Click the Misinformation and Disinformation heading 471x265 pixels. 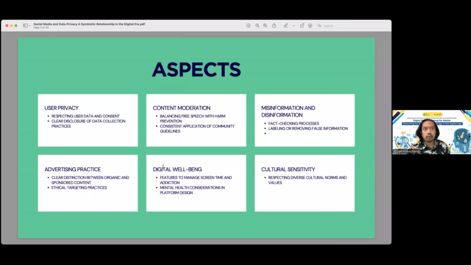tap(288, 111)
